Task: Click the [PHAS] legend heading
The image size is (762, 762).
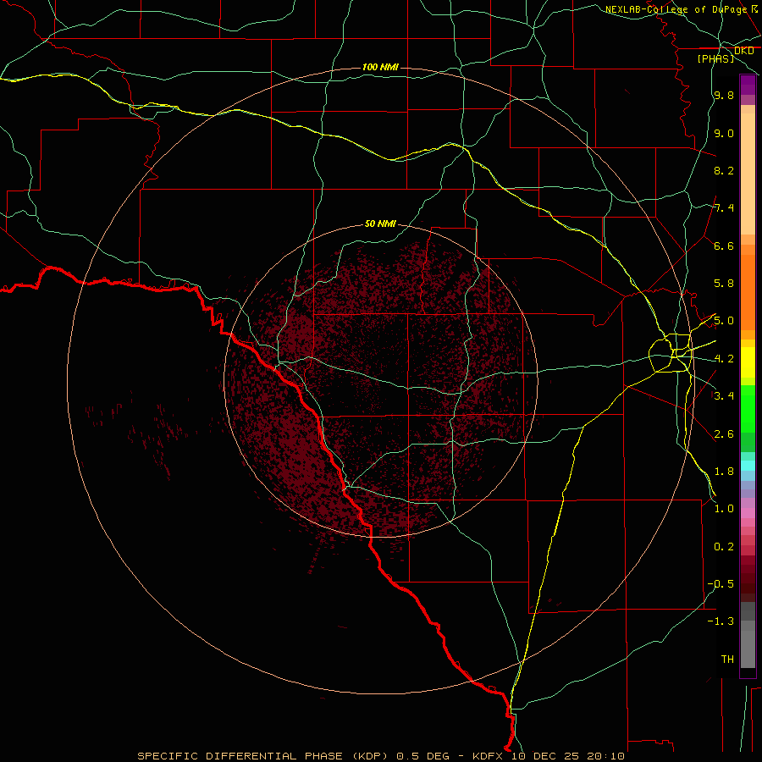Action: [715, 58]
